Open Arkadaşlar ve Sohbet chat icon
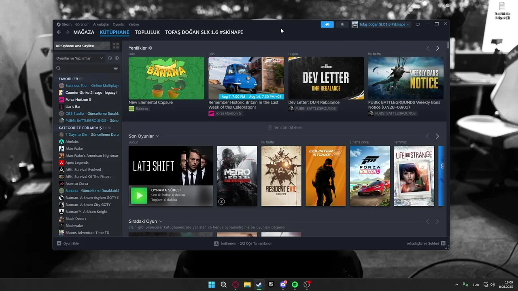This screenshot has width=518, height=291. coord(443,243)
